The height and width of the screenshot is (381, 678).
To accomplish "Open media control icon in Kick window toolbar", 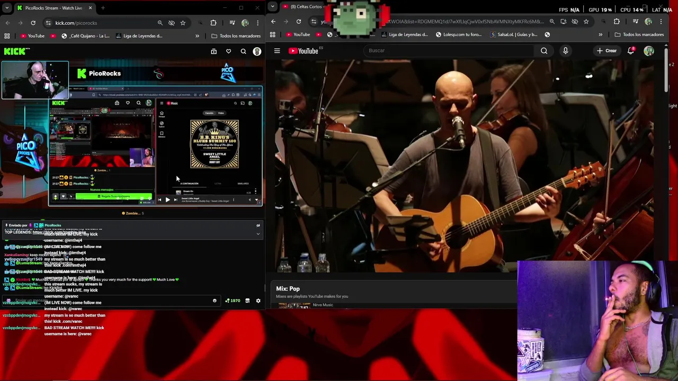I will click(x=232, y=23).
